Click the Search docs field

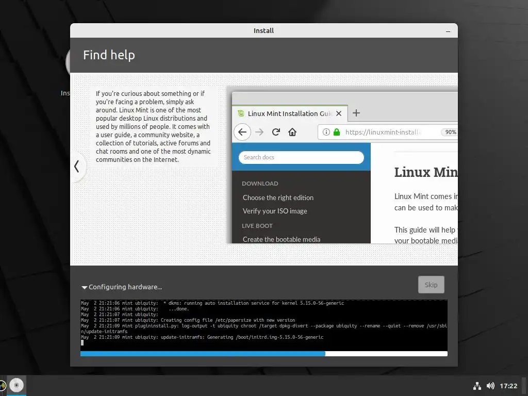301,157
